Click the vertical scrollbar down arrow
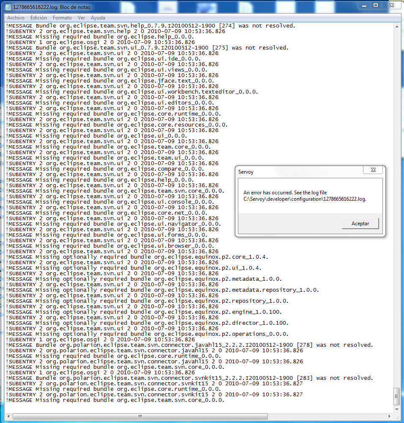Screen dimensions: 404x423 click(x=397, y=409)
